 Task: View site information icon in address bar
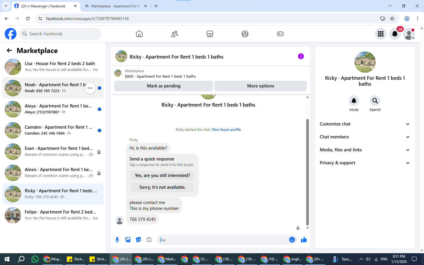point(40,19)
